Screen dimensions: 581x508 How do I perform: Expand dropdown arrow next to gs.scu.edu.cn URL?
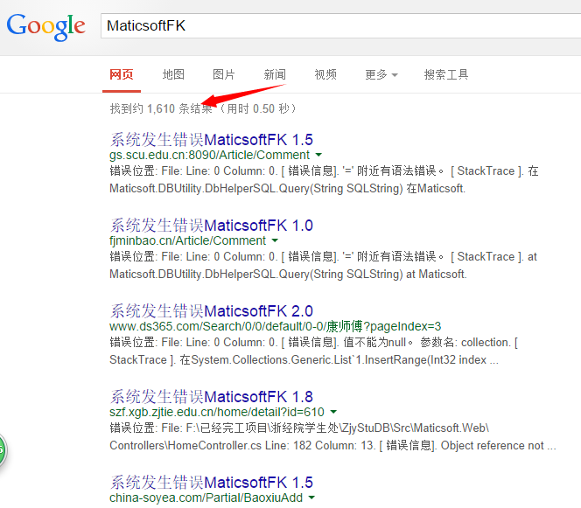tap(318, 155)
